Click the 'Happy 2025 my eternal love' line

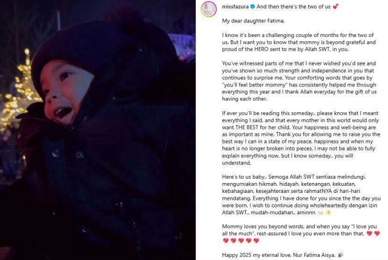pos(279,255)
